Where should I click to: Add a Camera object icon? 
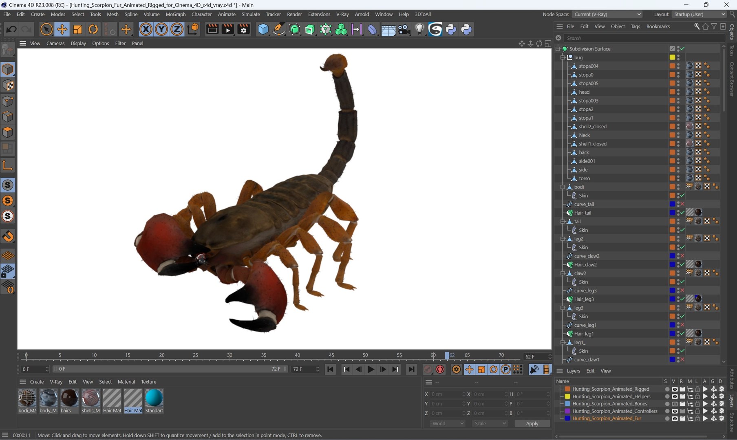404,29
